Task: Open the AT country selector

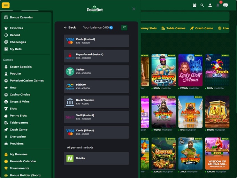Action: pyautogui.click(x=124, y=28)
